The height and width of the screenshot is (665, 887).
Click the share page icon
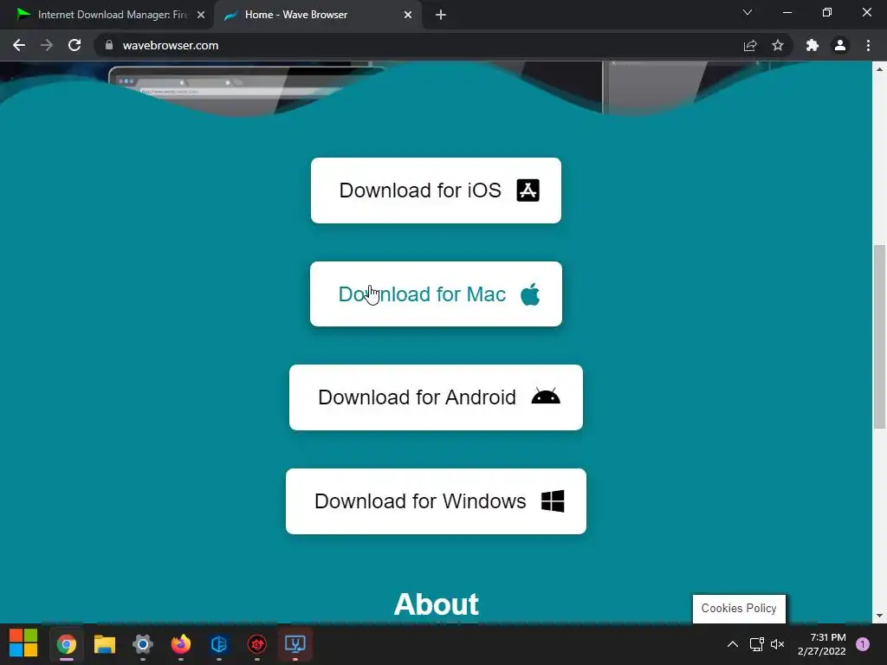pyautogui.click(x=750, y=45)
